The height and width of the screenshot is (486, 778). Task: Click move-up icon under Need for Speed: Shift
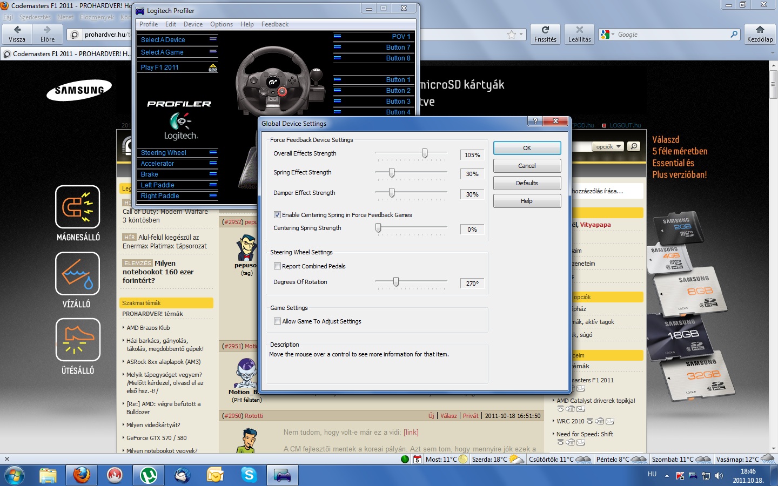click(x=561, y=442)
